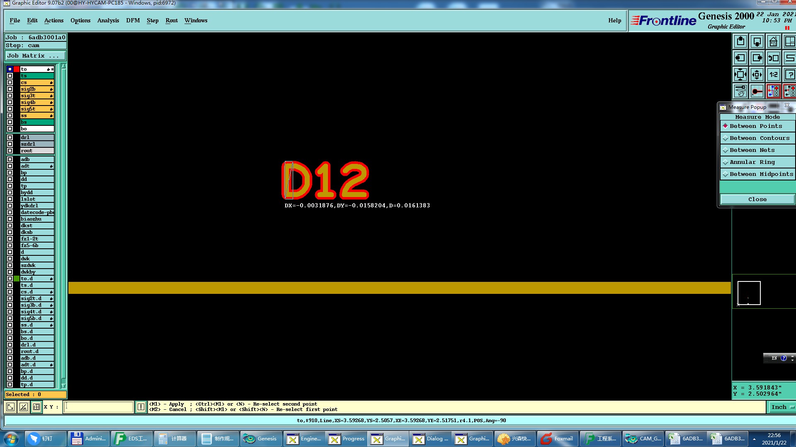Click the colored net traffic light icon
Image resolution: width=796 pixels, height=447 pixels.
774,91
